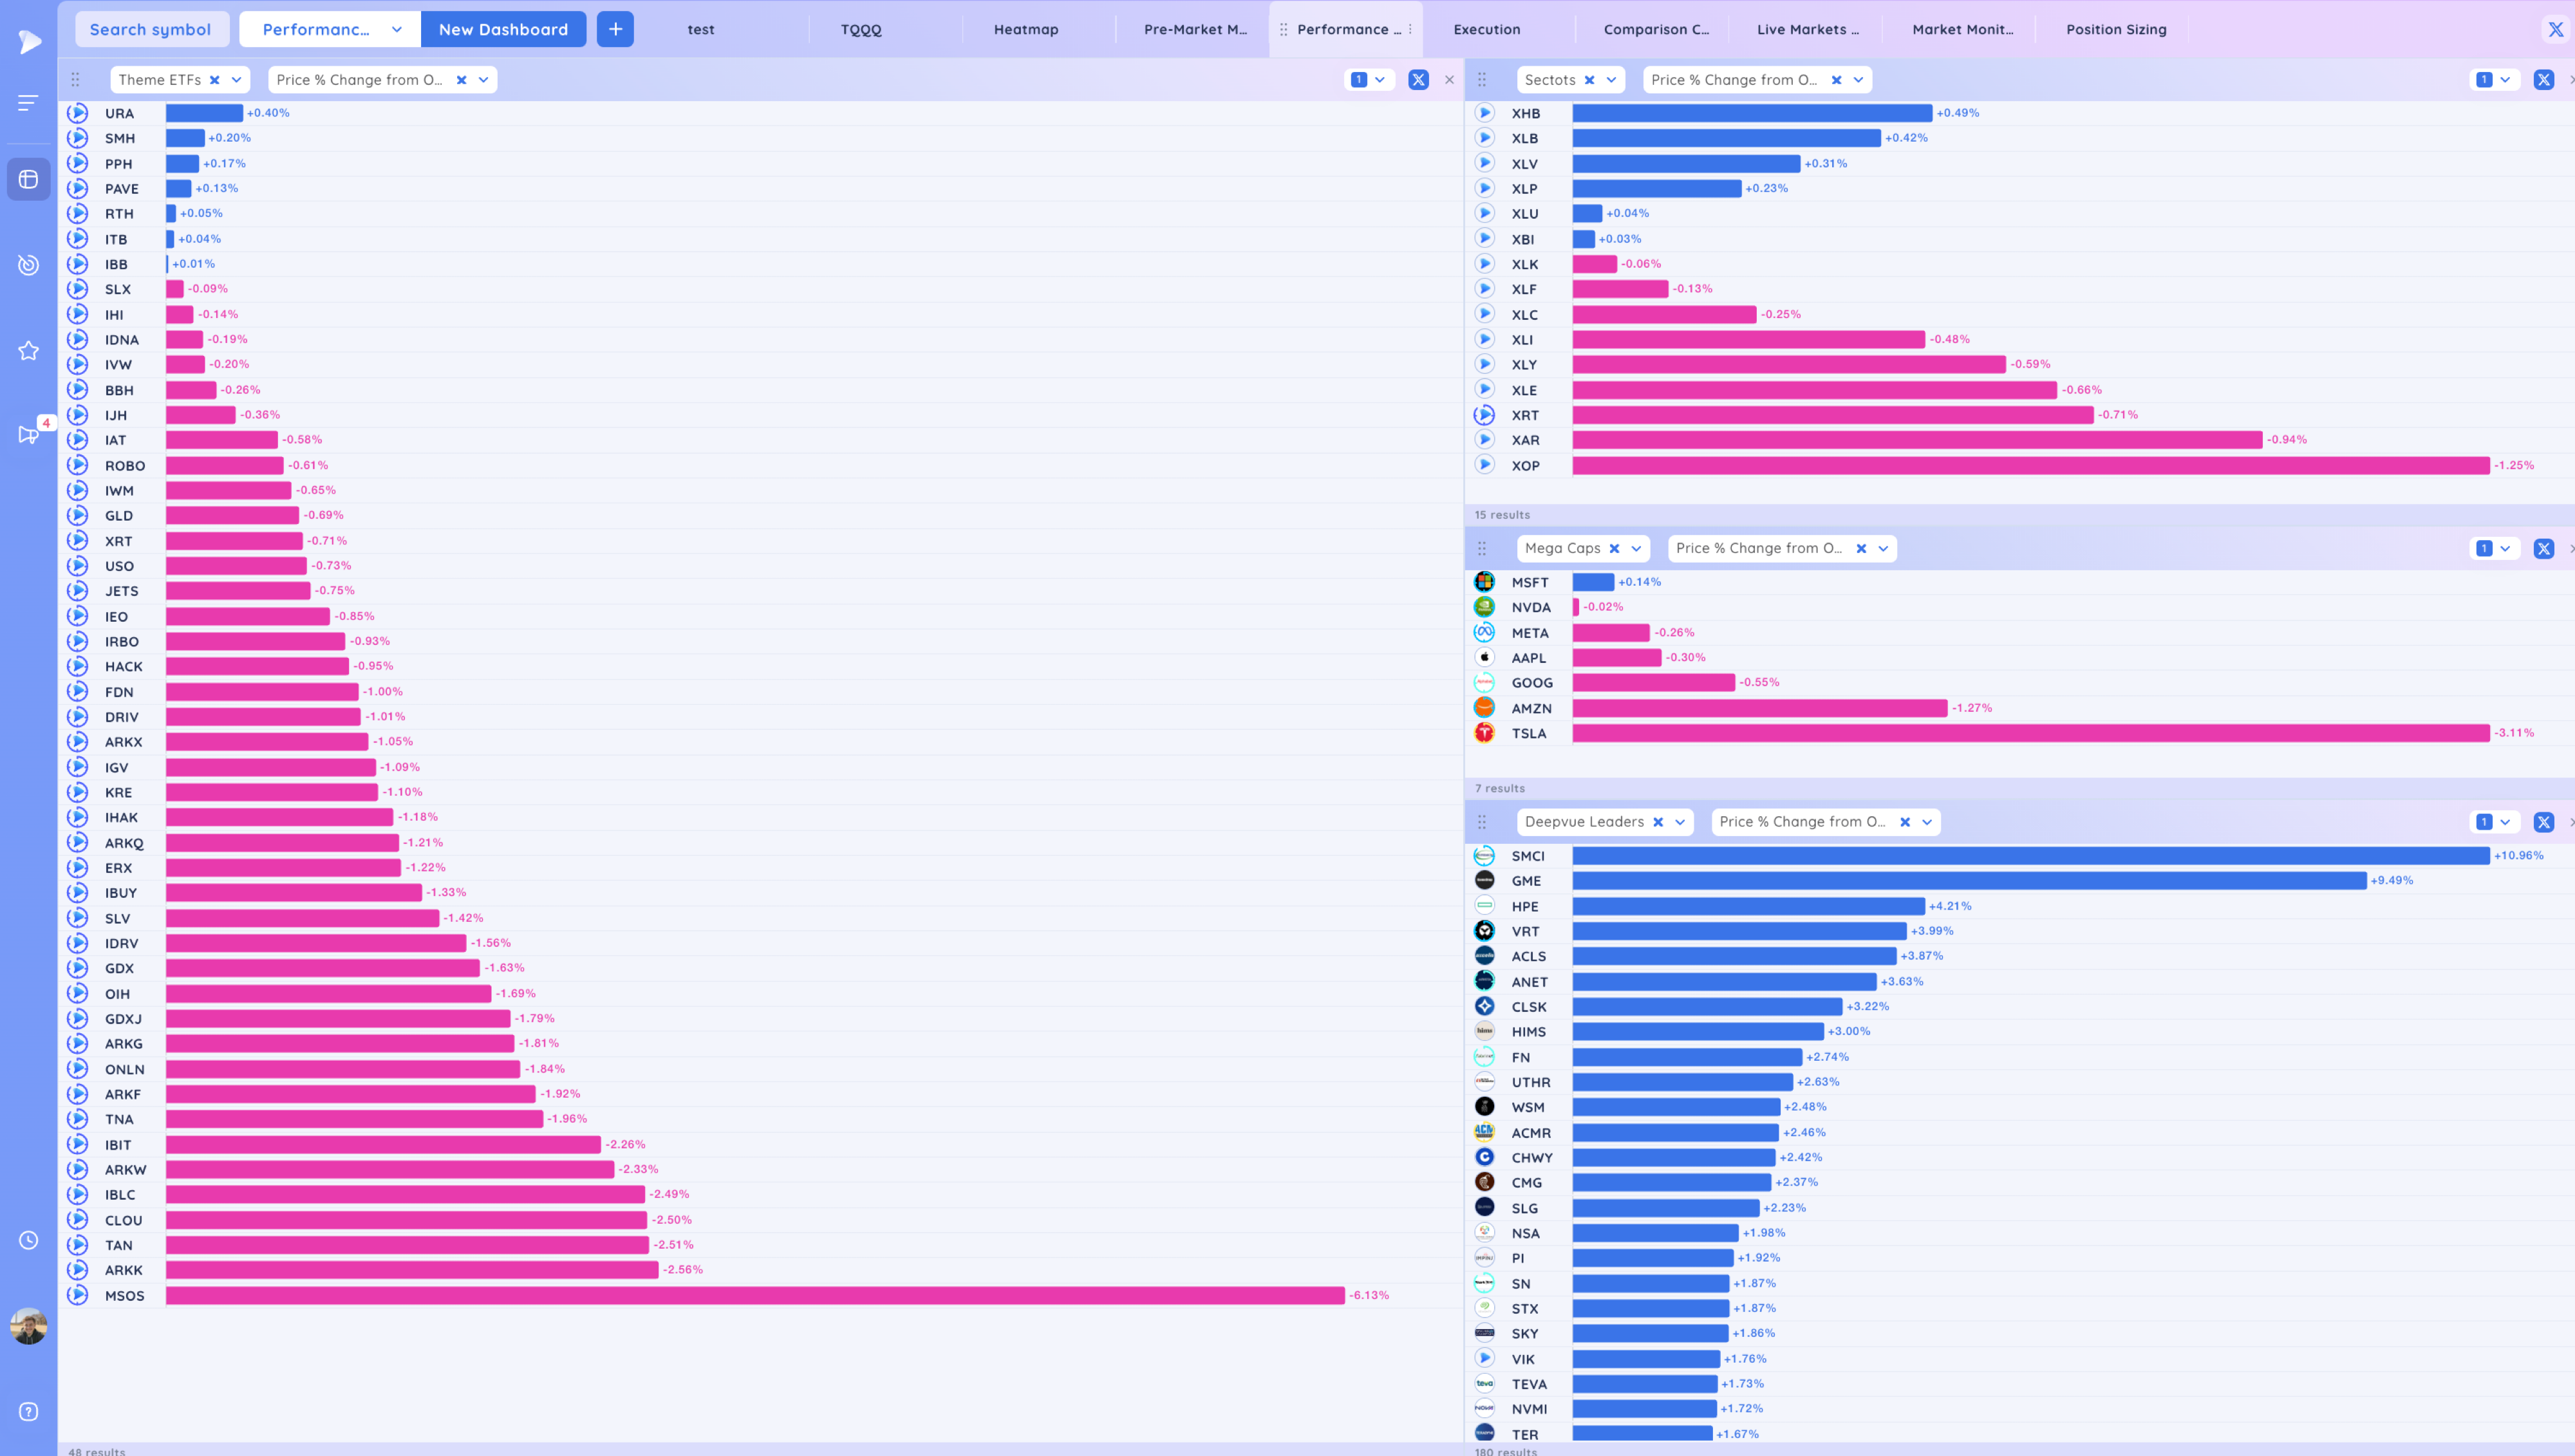Screen dimensions: 2575x1456
Task: Click the X share icon in top bar
Action: pos(2555,29)
